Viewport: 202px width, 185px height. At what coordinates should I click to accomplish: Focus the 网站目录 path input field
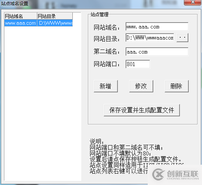(150, 38)
